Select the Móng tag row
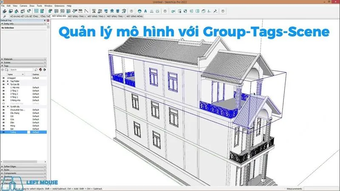The height and width of the screenshot is (191, 340). click(23, 126)
